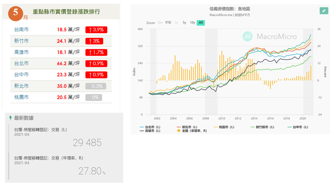The image size is (336, 185).
Task: Open the 桃園市 city link in ranking
Action: click(21, 97)
